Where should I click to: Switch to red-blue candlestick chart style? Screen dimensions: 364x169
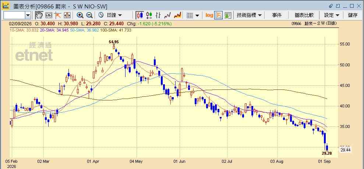click(x=139, y=15)
